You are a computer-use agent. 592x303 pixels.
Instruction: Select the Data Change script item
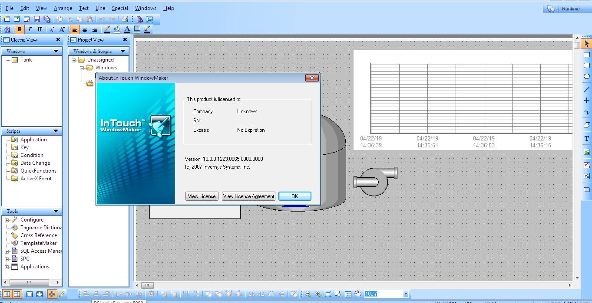35,163
